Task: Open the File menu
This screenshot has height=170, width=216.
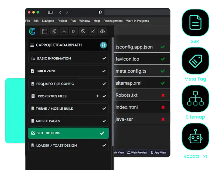Action: pyautogui.click(x=28, y=21)
